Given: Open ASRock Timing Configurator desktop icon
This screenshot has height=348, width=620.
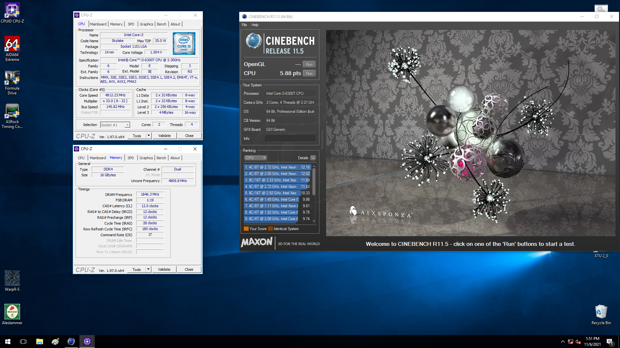Looking at the screenshot, I should point(12,116).
